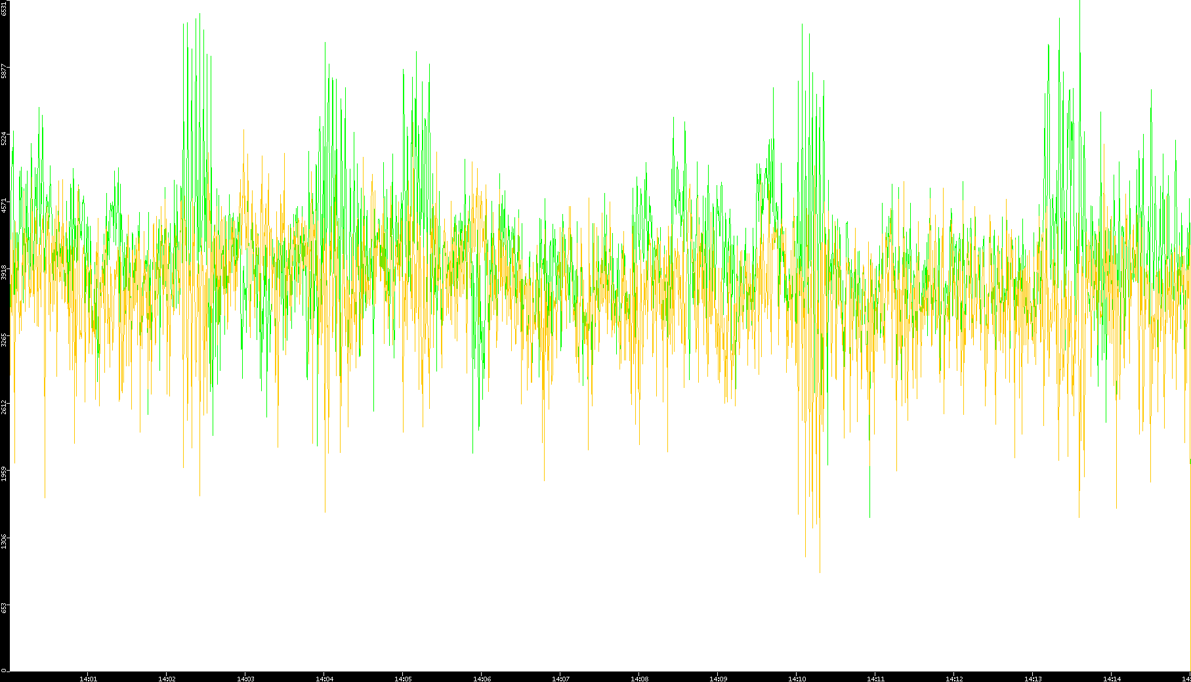
Task: Select the 2612 value axis label
Action: tap(5, 406)
